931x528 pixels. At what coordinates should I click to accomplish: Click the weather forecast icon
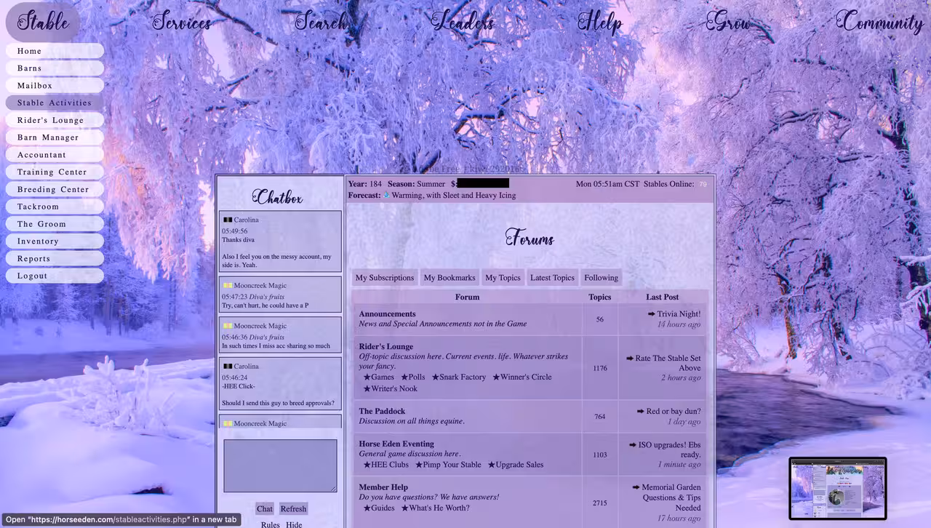coord(386,195)
